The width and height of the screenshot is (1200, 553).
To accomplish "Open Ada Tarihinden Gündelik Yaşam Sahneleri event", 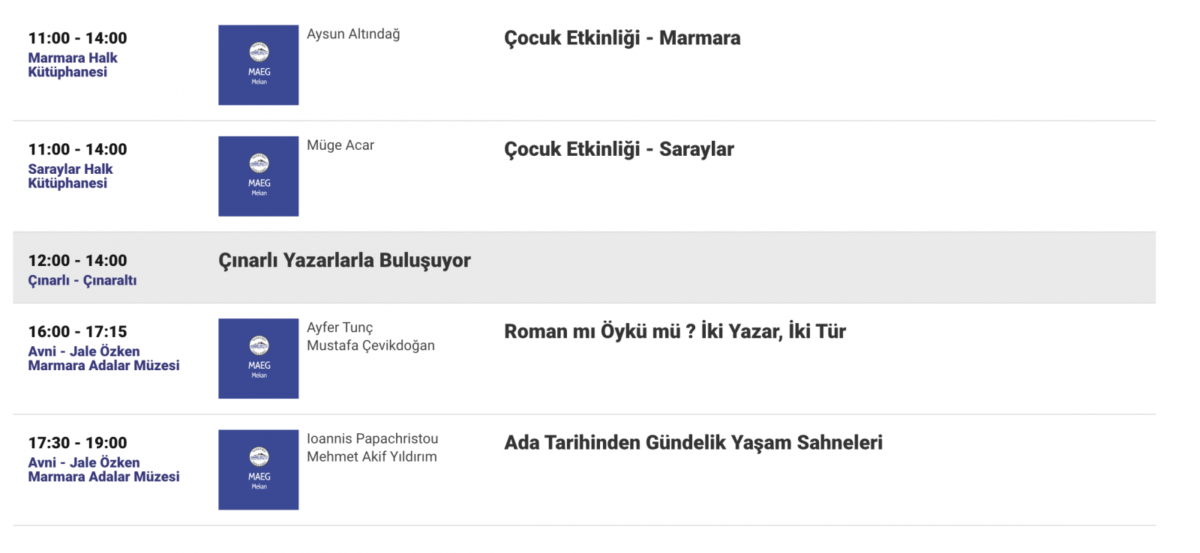I will click(x=693, y=443).
